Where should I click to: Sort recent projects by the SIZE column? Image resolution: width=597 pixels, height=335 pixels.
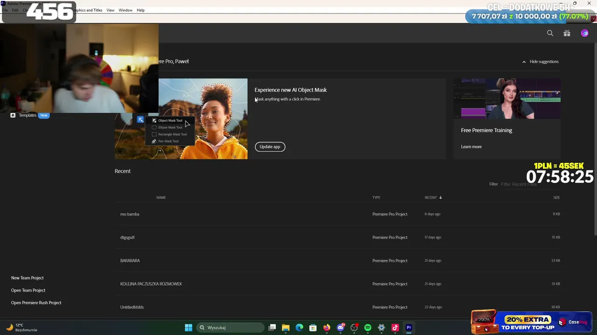(556, 198)
